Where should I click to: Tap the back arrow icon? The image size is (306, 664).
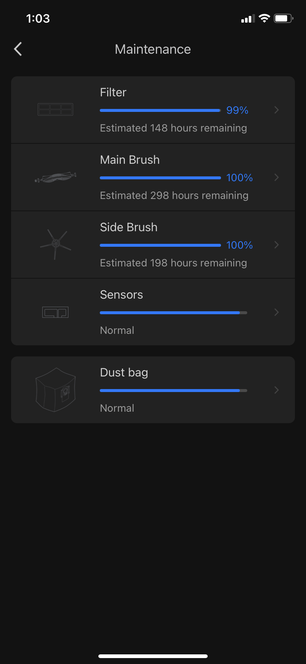coord(18,49)
